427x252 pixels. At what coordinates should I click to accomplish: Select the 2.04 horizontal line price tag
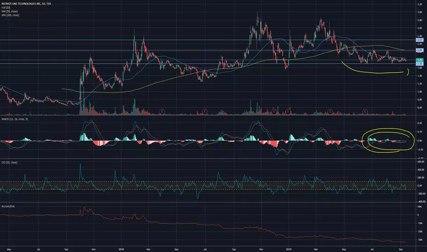[x=419, y=50]
